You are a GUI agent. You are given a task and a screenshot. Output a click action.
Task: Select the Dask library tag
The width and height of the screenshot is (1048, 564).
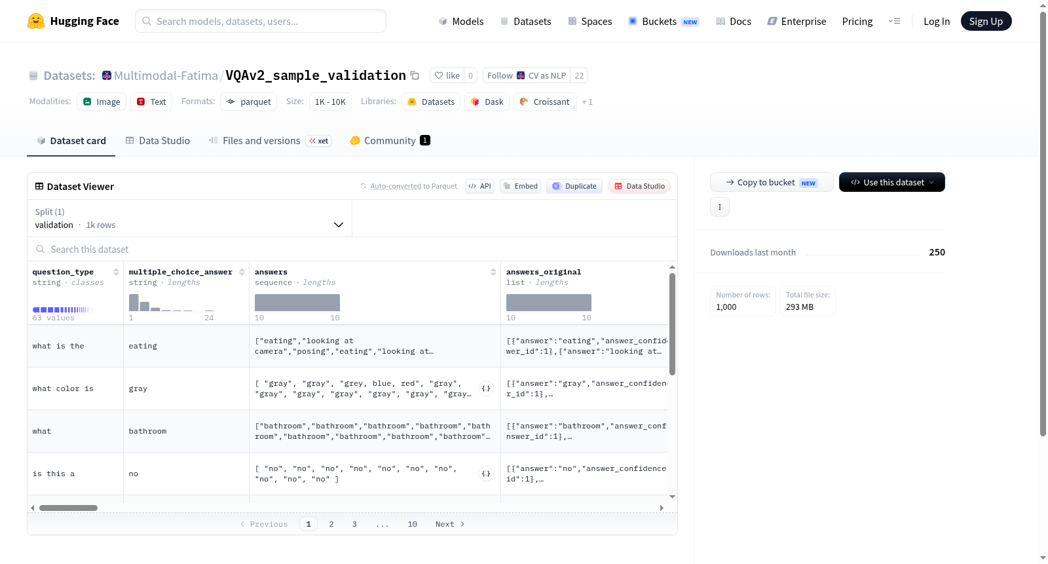point(487,102)
